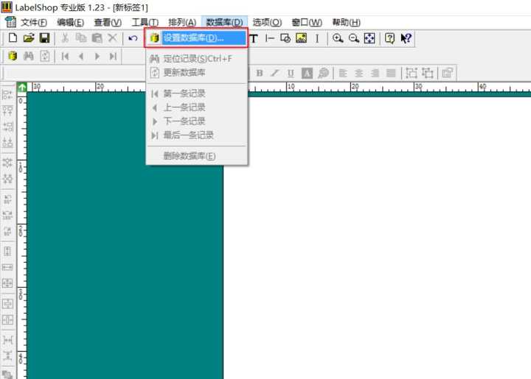This screenshot has width=531, height=379.
Task: Open a file with the folder icon
Action: point(29,38)
